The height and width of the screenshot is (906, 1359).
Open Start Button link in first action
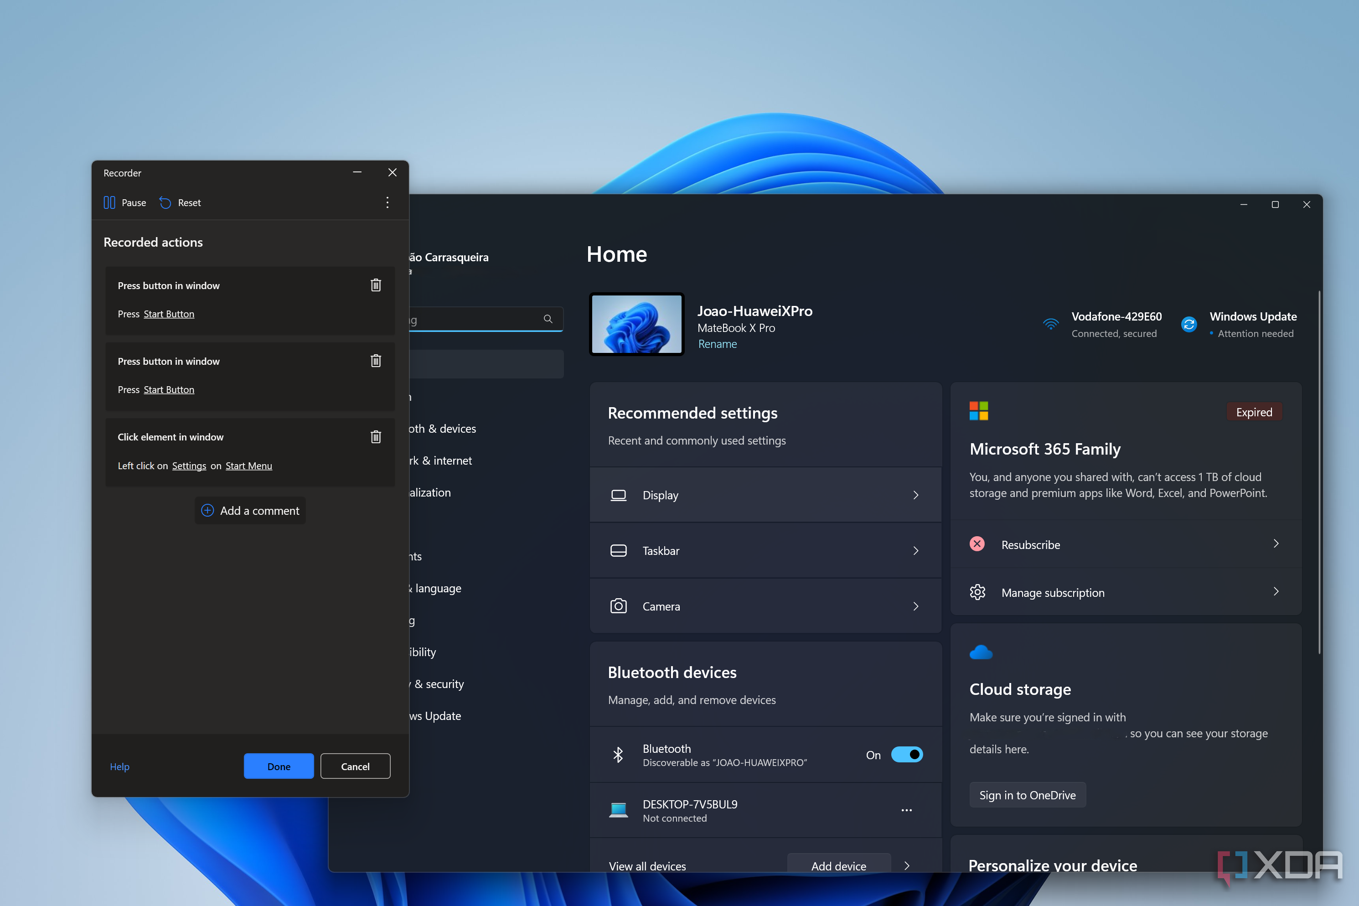click(169, 314)
